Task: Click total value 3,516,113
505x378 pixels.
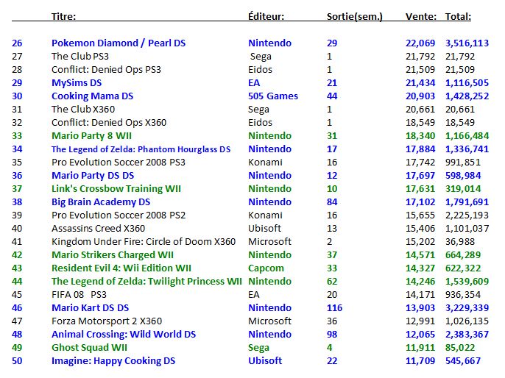Action: 467,43
